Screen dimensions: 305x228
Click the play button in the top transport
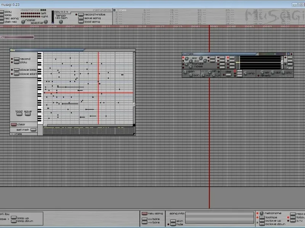[2, 12]
